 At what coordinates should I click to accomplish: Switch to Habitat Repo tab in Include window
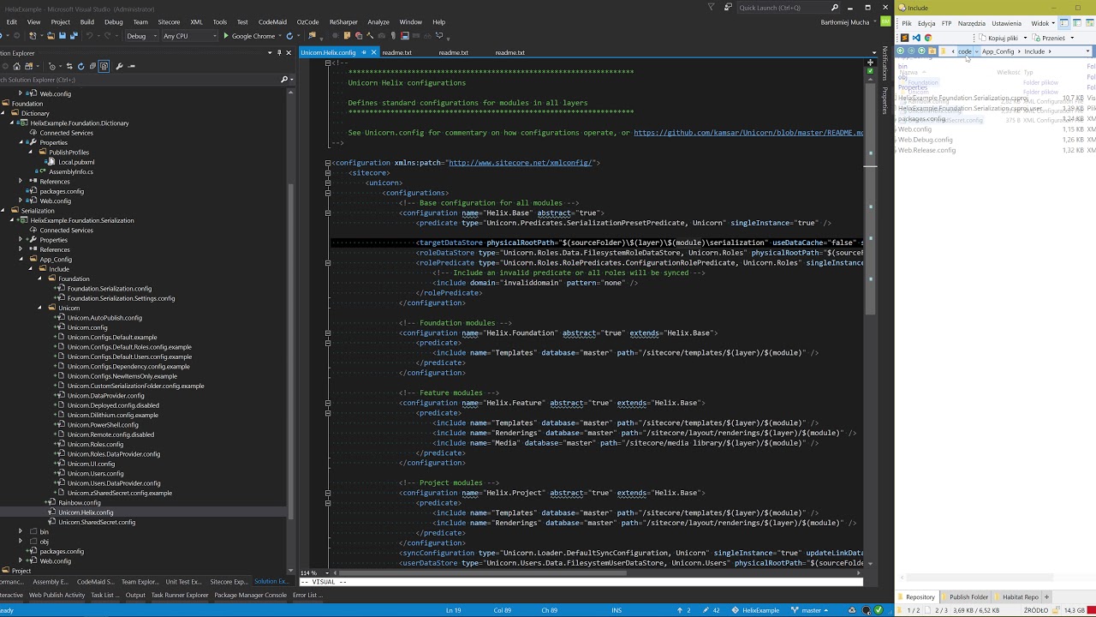coord(1020,596)
